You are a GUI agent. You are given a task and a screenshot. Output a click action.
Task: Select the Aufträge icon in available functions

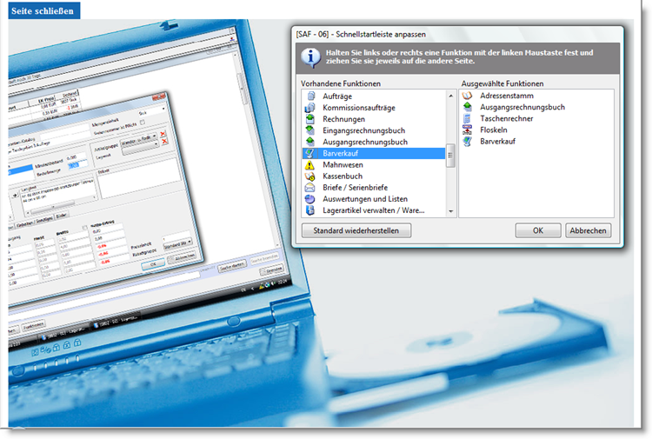pos(309,96)
